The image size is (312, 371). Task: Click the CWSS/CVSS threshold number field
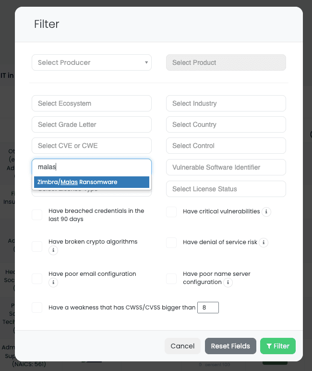pos(208,308)
